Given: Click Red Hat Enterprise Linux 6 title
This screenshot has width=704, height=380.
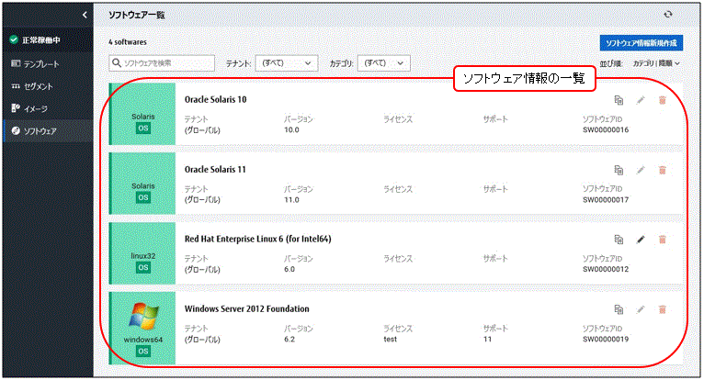Looking at the screenshot, I should coord(257,240).
